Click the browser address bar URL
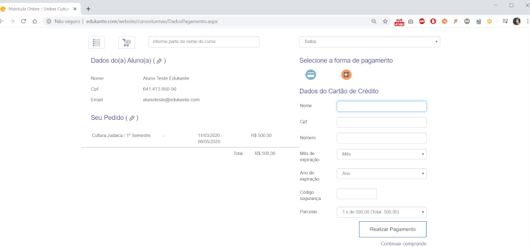The height and width of the screenshot is (247, 530). [x=152, y=21]
